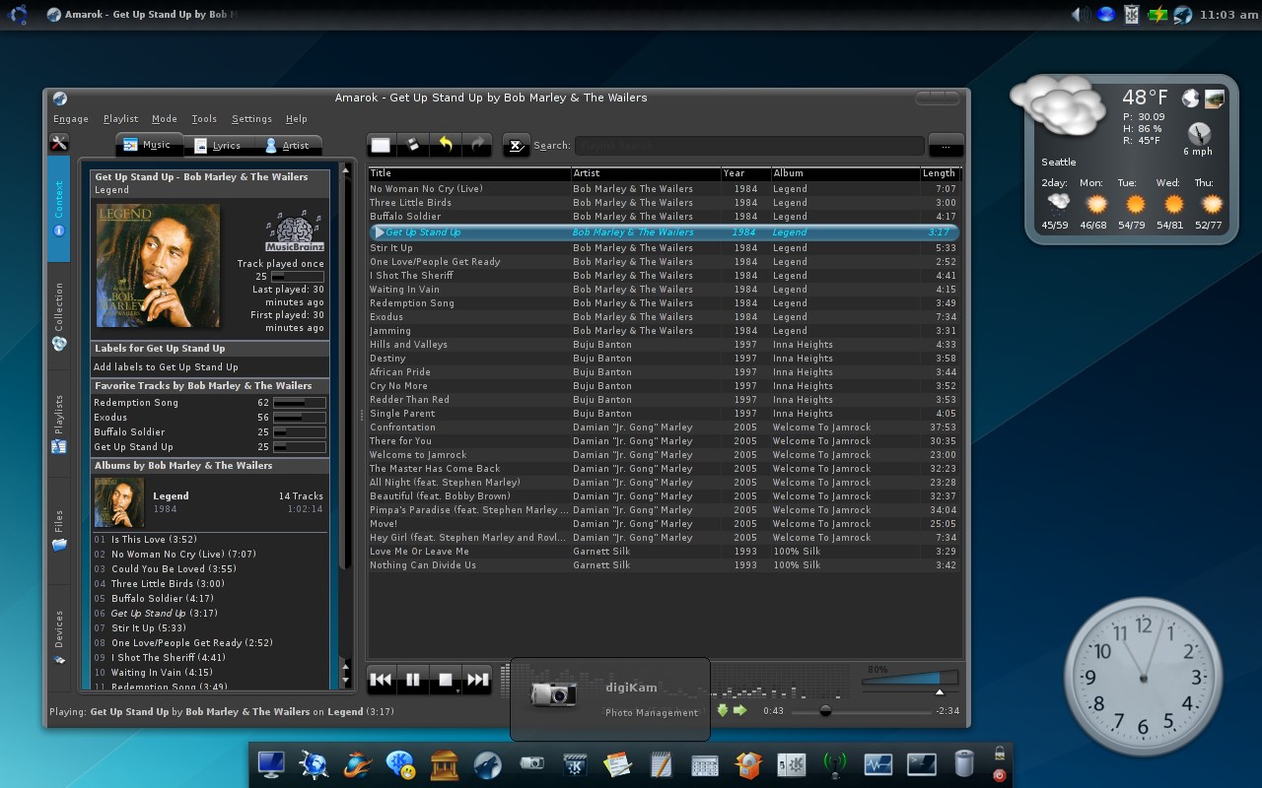Open the Settings menu
The image size is (1262, 788).
[251, 118]
